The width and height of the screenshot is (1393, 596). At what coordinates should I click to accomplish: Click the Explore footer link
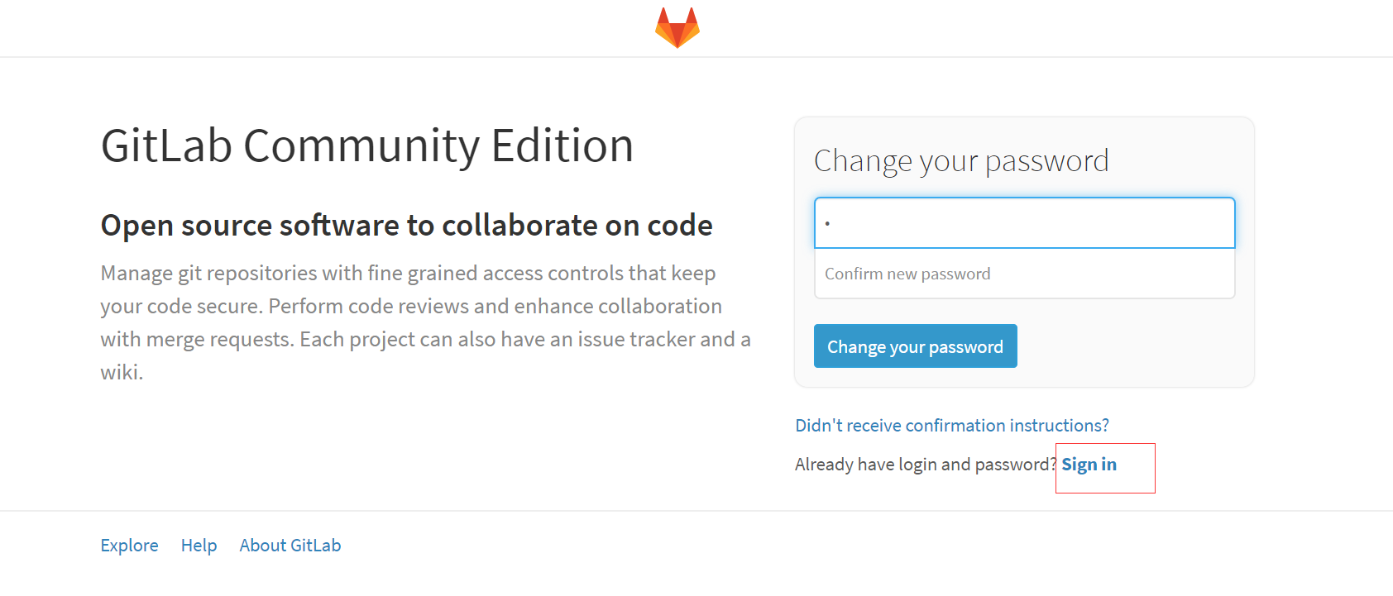[x=129, y=545]
